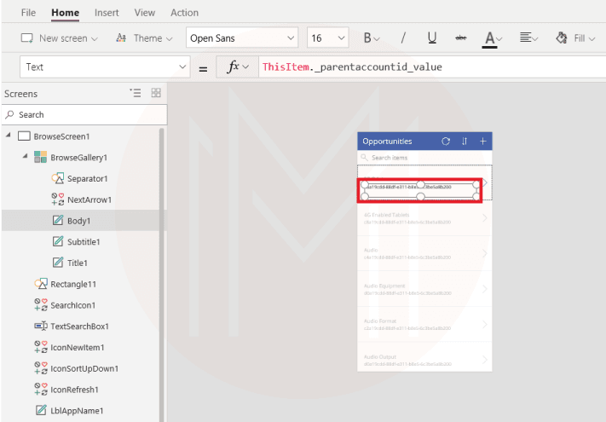The width and height of the screenshot is (606, 422).
Task: Collapse the BrowseGallery1 tree node
Action: (x=25, y=158)
